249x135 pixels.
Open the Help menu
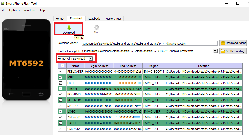pyautogui.click(x=42, y=10)
